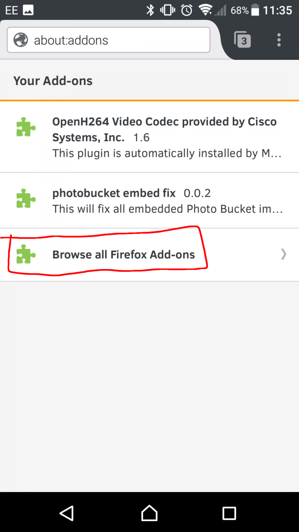Tap the battery icon in status bar
The height and width of the screenshot is (532, 299).
[255, 10]
